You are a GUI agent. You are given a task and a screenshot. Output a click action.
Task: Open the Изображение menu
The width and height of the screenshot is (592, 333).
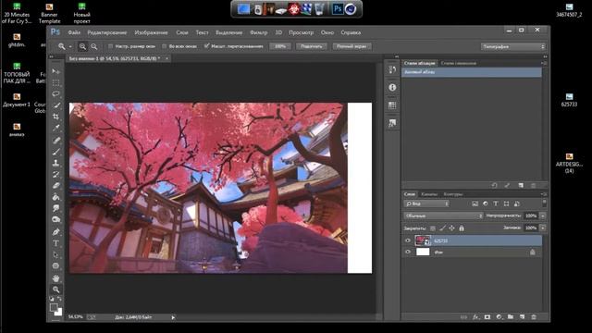pyautogui.click(x=151, y=32)
